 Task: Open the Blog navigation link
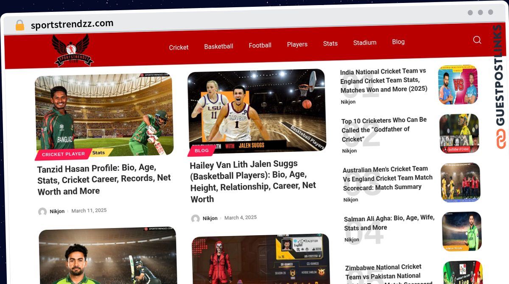tap(398, 42)
